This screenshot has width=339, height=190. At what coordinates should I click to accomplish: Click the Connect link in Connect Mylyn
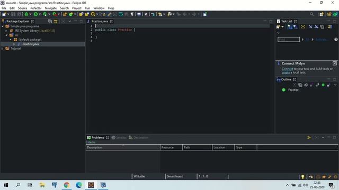287,69
